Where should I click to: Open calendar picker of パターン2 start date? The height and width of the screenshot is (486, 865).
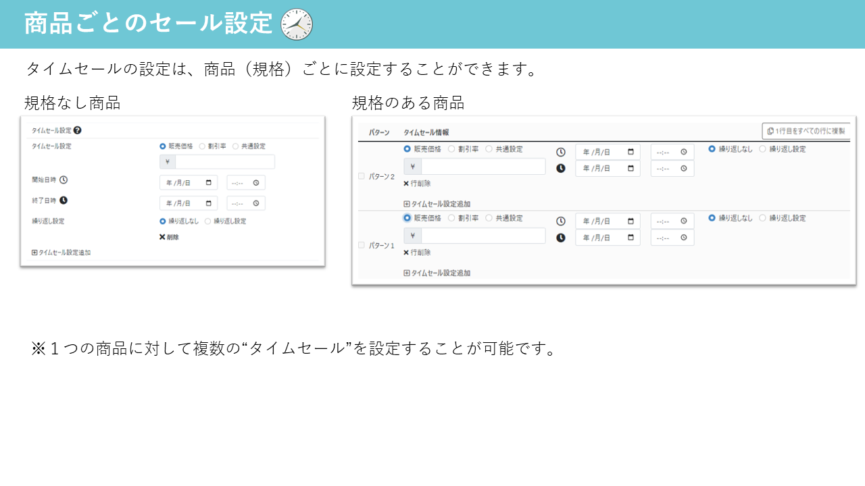coord(631,152)
